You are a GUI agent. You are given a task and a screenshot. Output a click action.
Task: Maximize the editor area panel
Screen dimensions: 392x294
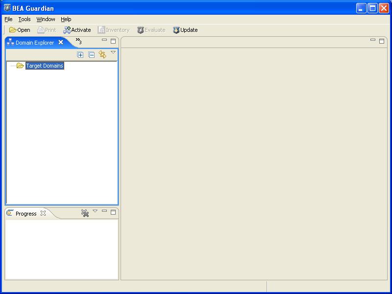pos(382,41)
